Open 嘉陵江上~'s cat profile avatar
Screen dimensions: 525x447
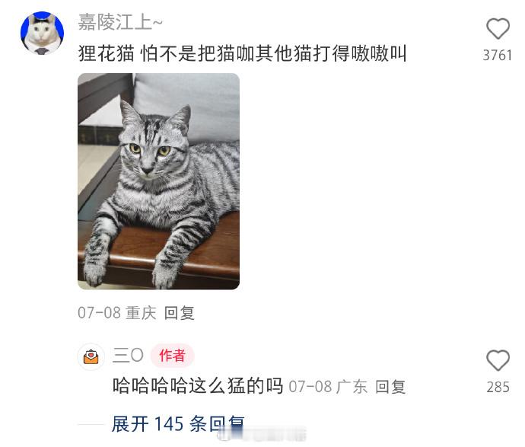coord(42,33)
